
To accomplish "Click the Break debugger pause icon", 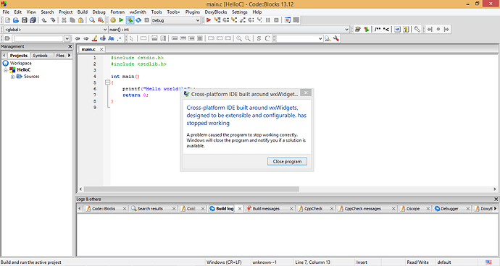I will pyautogui.click(x=268, y=20).
